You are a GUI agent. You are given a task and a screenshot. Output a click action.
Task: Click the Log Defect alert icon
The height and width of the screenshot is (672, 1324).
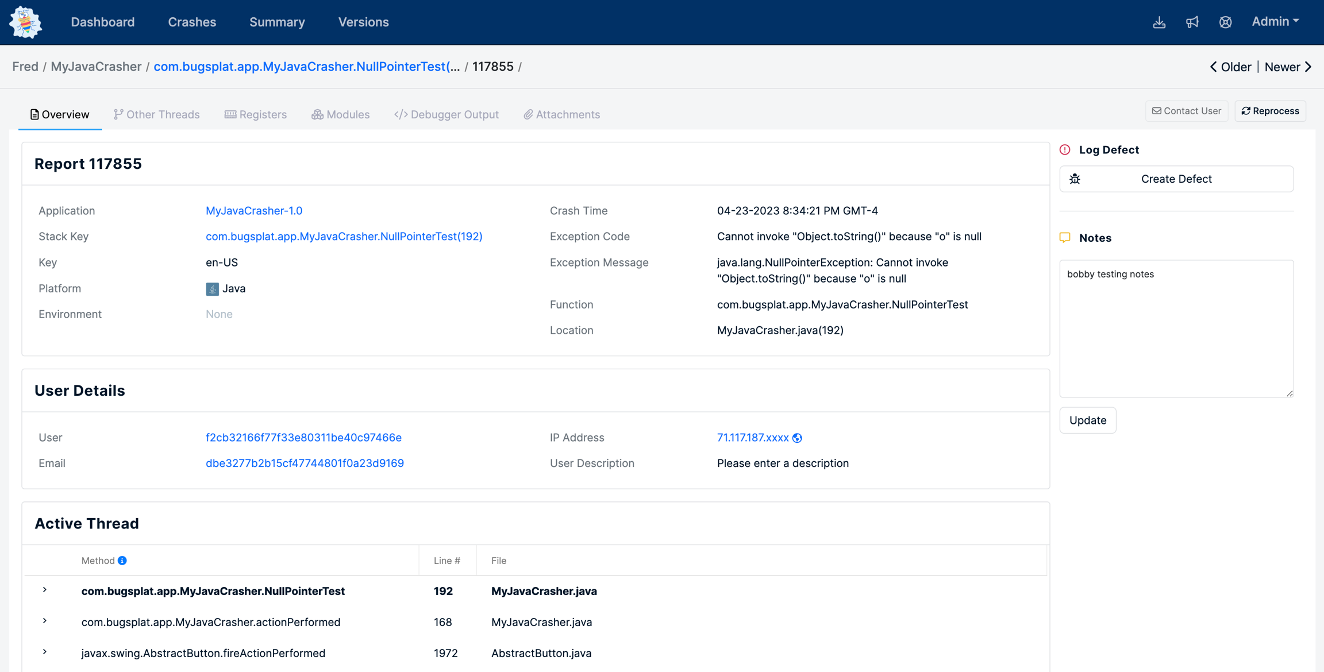pyautogui.click(x=1065, y=150)
